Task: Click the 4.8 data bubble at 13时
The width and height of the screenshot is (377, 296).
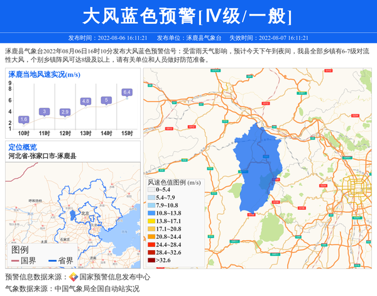Action: tap(86, 101)
